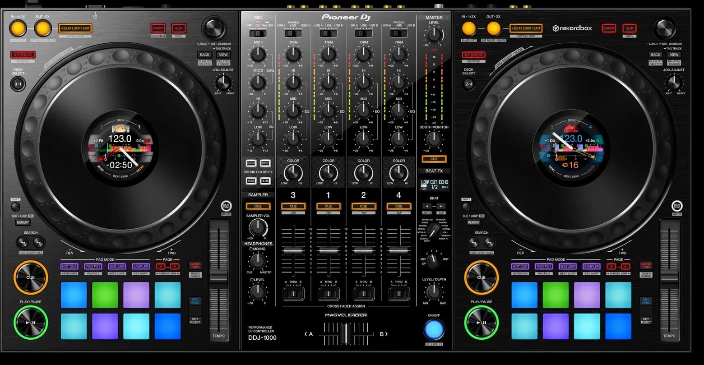
Task: Switch right deck to SAMPLER pad mode
Action: [x=591, y=267]
